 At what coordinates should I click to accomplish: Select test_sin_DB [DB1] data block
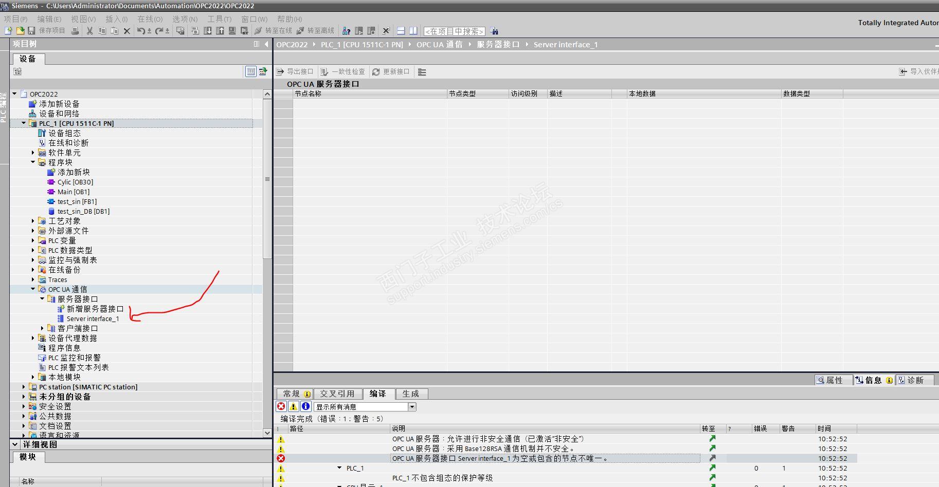coord(83,211)
